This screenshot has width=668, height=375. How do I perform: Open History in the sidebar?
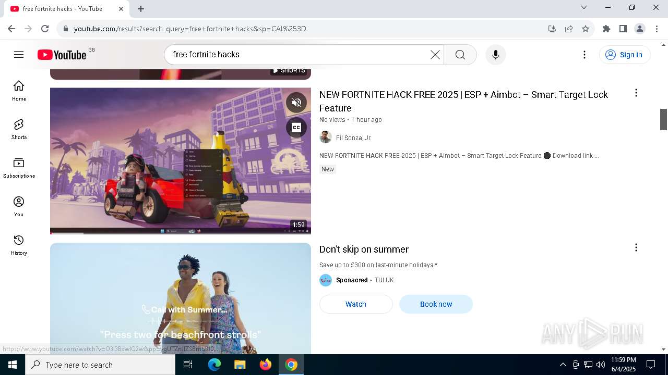click(x=19, y=245)
